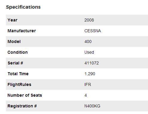Select the Number of Seats label
Viewport: 148px width, 114px height.
(25, 95)
